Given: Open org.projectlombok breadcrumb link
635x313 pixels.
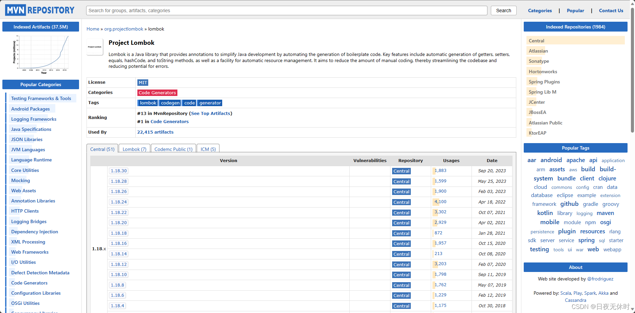Looking at the screenshot, I should pyautogui.click(x=123, y=29).
